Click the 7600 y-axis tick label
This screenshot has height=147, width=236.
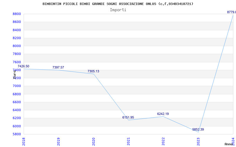(x=17, y=62)
